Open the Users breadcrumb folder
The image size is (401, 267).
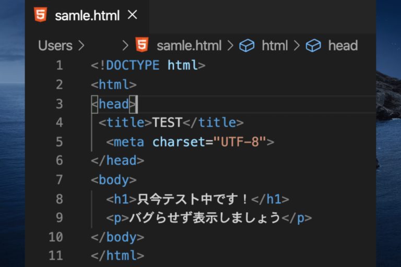55,46
